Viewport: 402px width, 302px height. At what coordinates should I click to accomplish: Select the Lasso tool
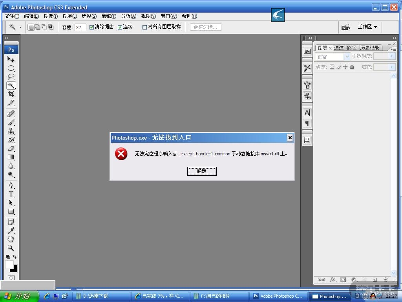[11, 77]
